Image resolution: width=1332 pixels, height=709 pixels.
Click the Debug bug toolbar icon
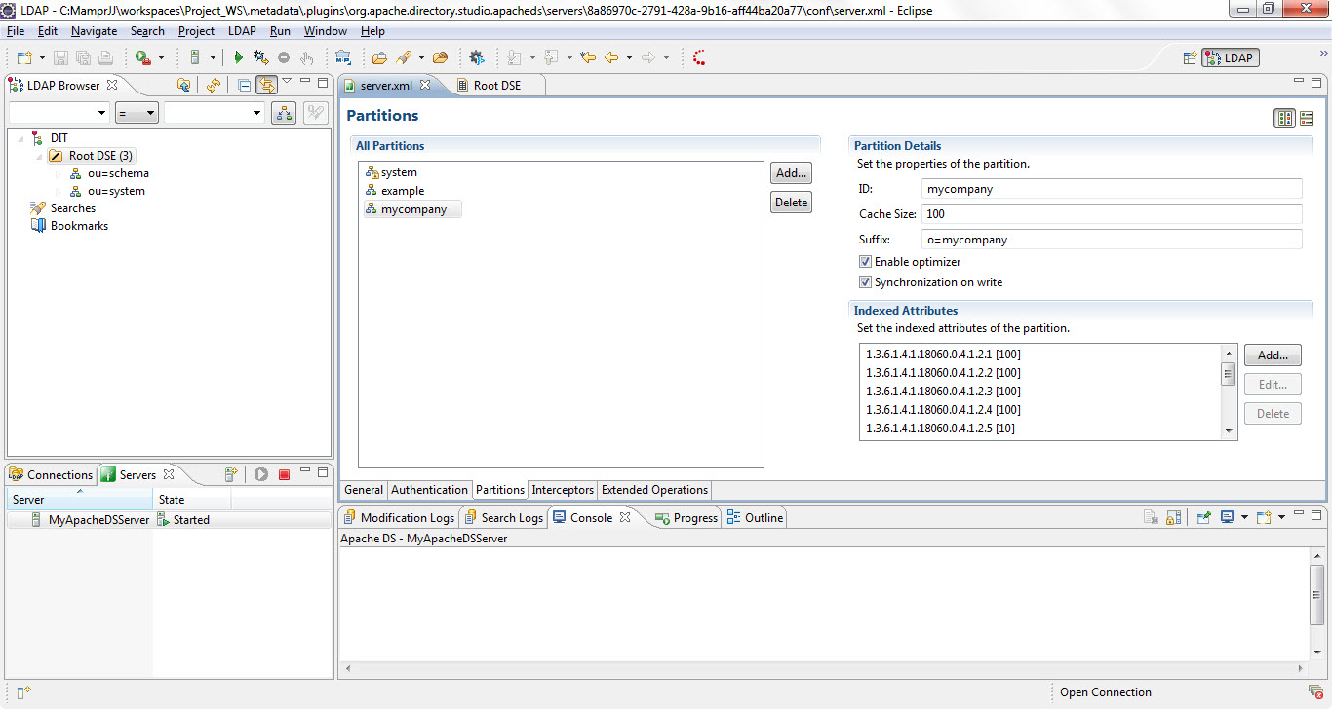260,58
